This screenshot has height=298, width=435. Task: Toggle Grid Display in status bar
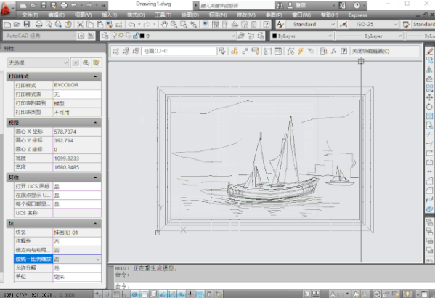tap(116, 294)
